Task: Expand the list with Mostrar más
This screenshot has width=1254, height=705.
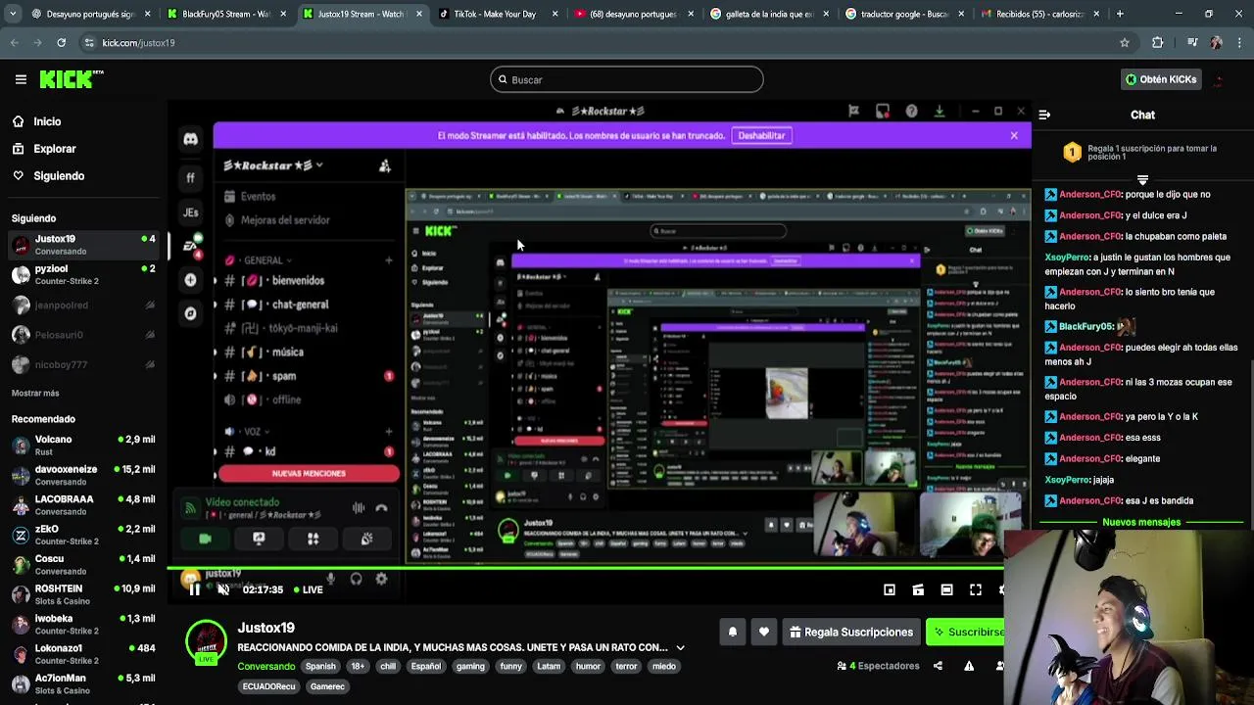Action: click(x=35, y=393)
